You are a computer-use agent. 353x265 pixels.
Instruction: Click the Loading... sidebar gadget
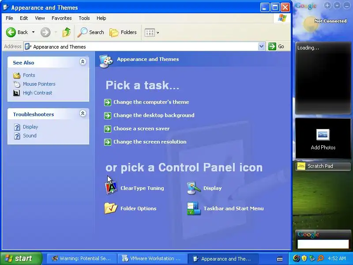(x=323, y=78)
